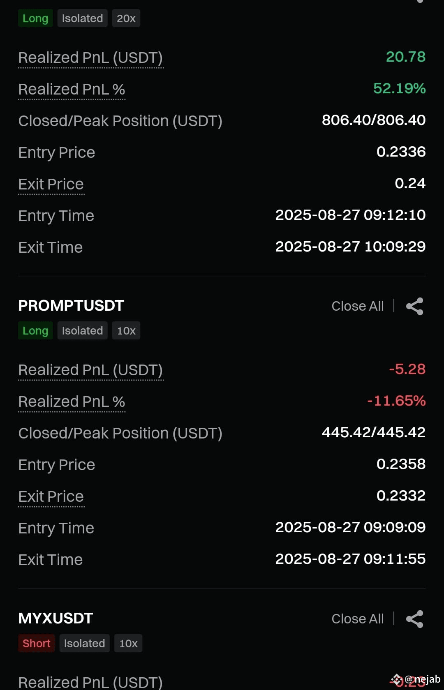Image resolution: width=444 pixels, height=690 pixels.
Task: Select the Long tag under PROMPTUSDT
Action: pyautogui.click(x=35, y=330)
